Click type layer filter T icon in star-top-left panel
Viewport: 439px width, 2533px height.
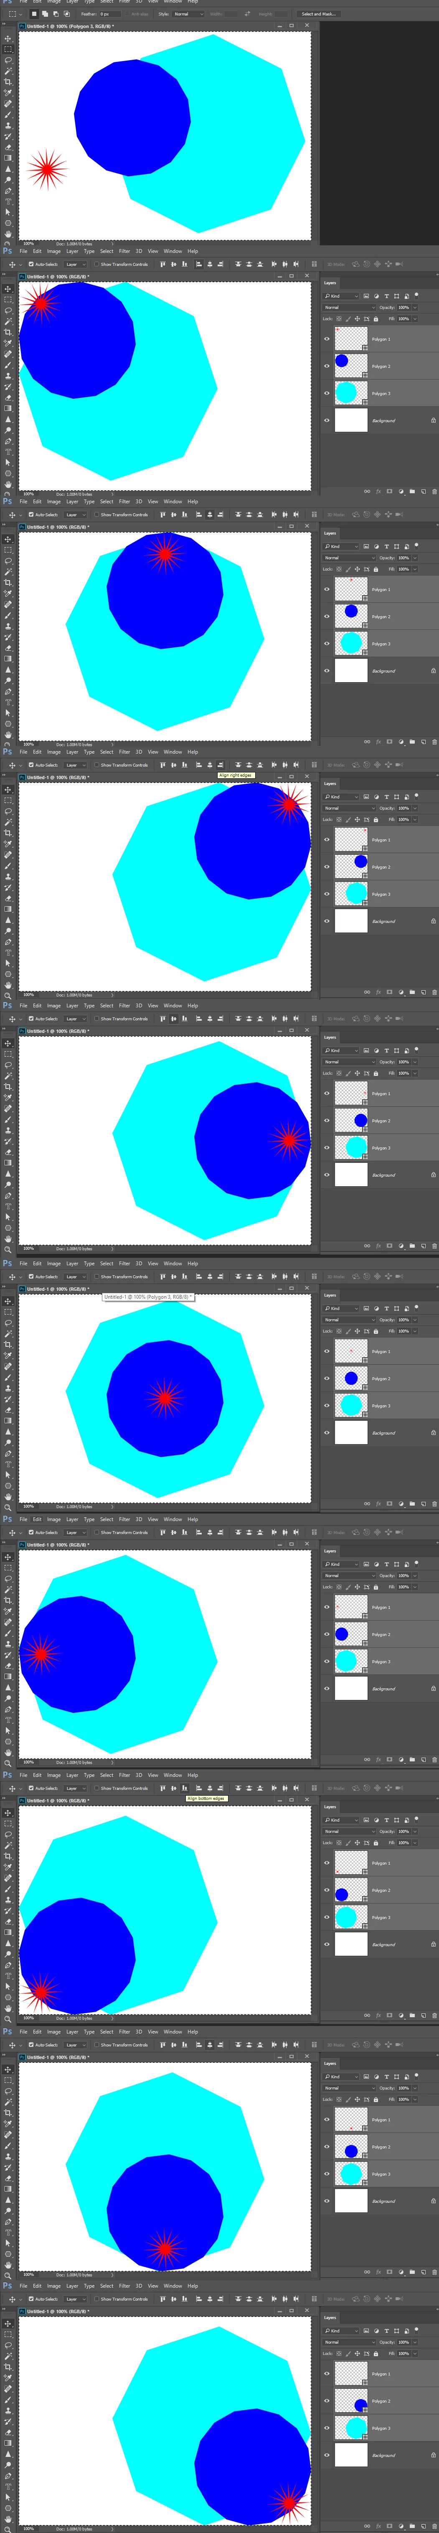point(386,296)
